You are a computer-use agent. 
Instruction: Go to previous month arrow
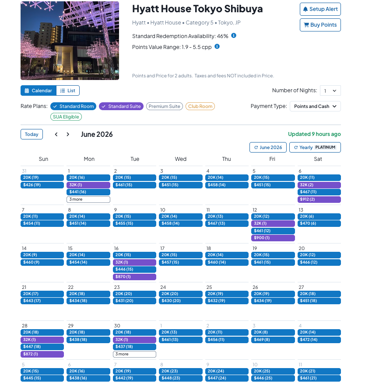[56, 134]
